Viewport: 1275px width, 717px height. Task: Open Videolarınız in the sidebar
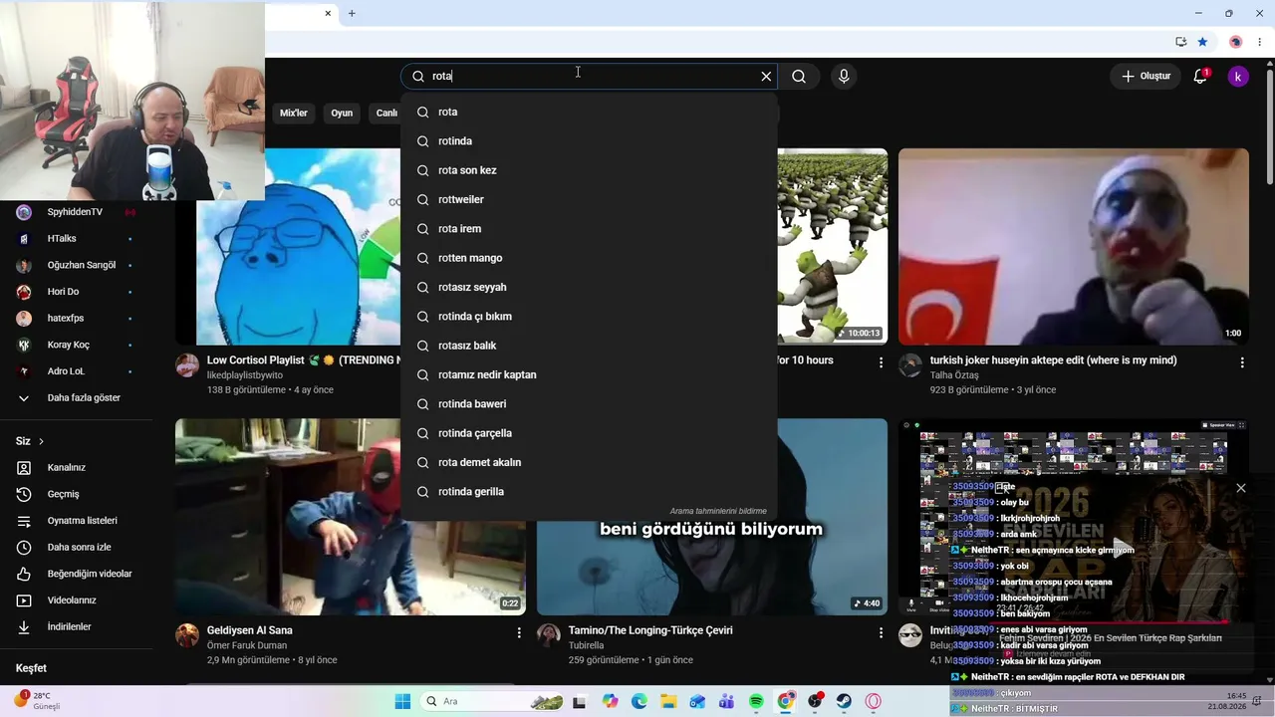coord(75,600)
